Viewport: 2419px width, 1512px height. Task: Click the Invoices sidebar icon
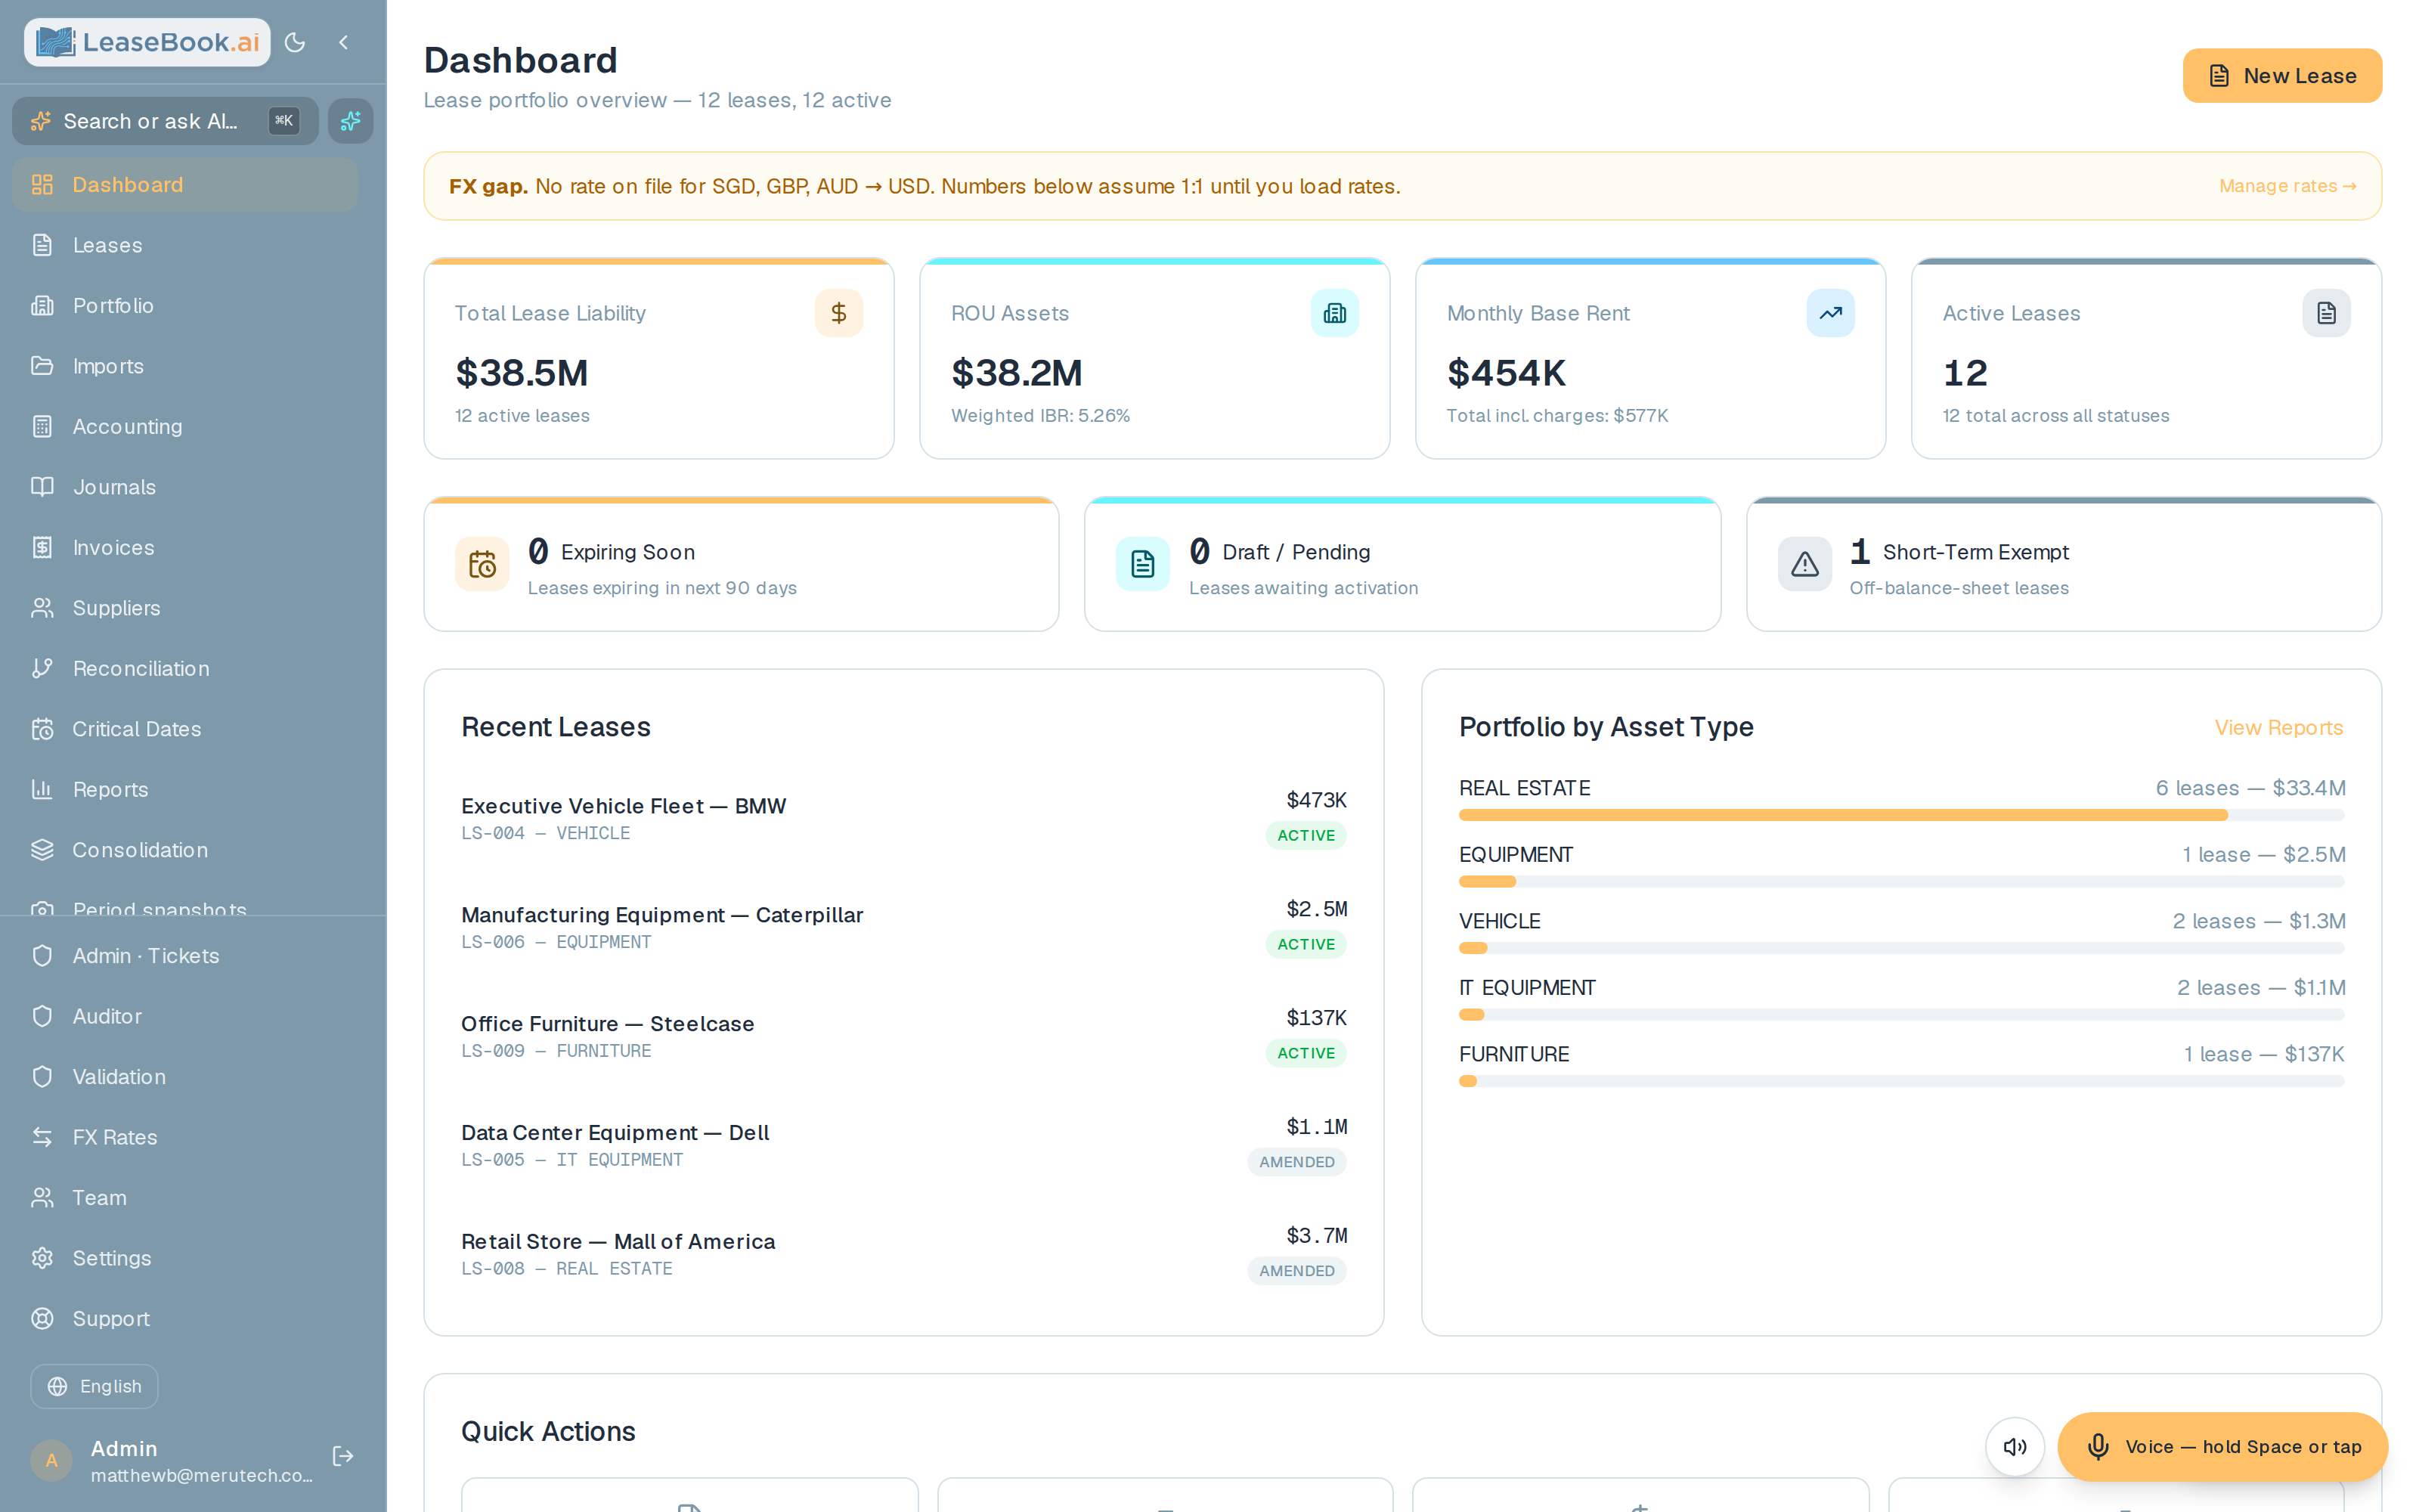click(42, 548)
